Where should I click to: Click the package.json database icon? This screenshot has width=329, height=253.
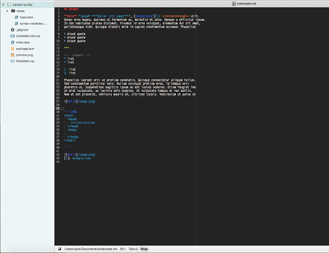[x=13, y=49]
